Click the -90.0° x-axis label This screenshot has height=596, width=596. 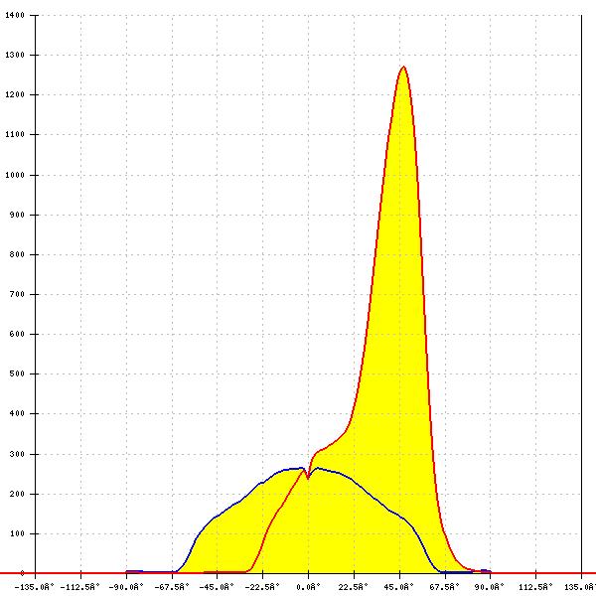point(126,587)
